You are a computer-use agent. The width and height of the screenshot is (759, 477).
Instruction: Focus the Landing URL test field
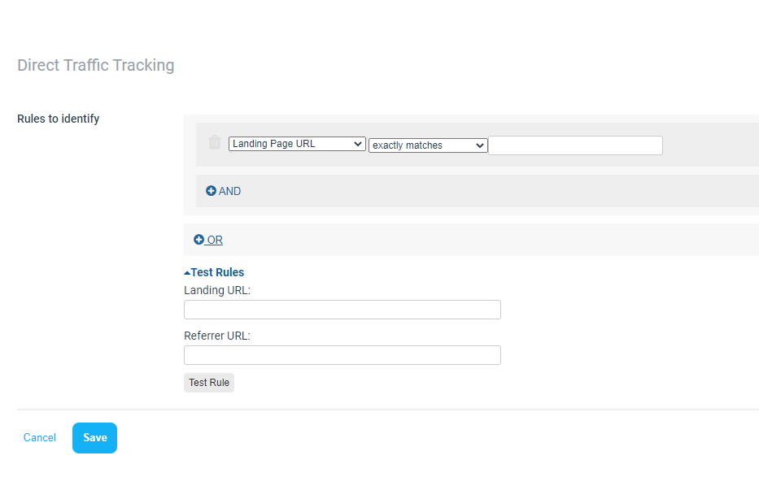pos(342,310)
